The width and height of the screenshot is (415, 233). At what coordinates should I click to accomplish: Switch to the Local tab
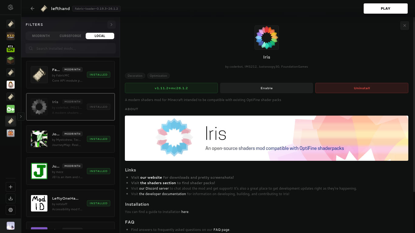coord(100,36)
